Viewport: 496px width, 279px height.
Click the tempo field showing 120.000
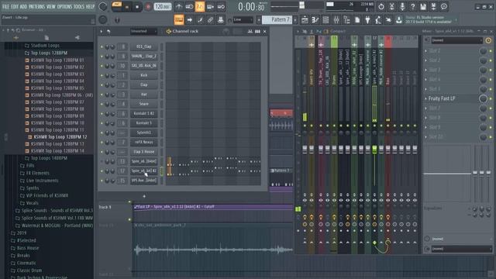163,7
